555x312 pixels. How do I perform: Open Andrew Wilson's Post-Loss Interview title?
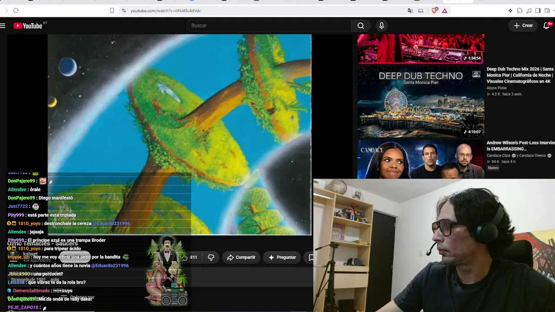pyautogui.click(x=520, y=146)
